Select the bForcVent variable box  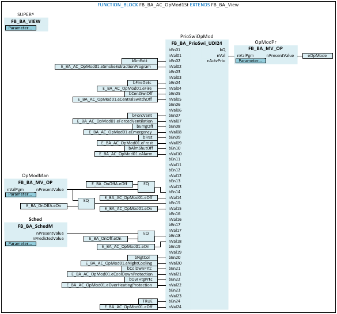pyautogui.click(x=142, y=116)
